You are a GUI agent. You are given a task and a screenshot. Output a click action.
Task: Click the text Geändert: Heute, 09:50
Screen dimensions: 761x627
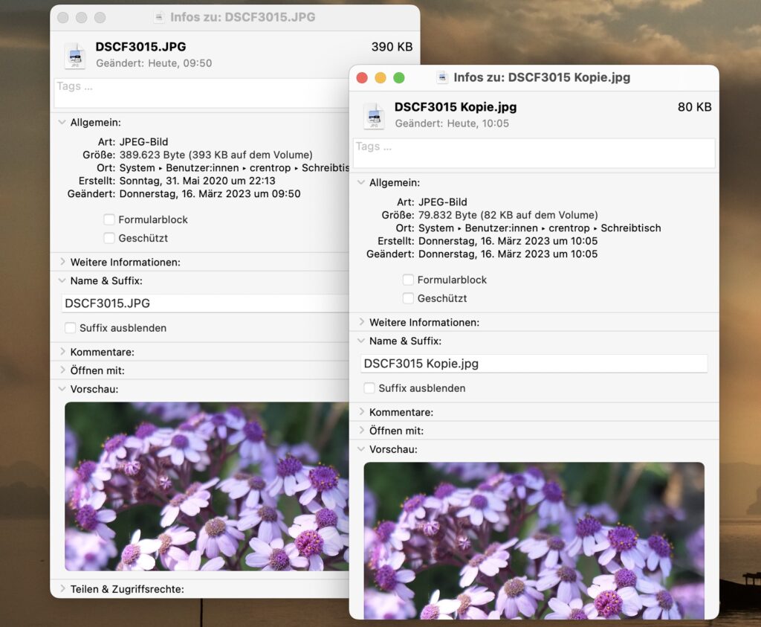tap(154, 63)
